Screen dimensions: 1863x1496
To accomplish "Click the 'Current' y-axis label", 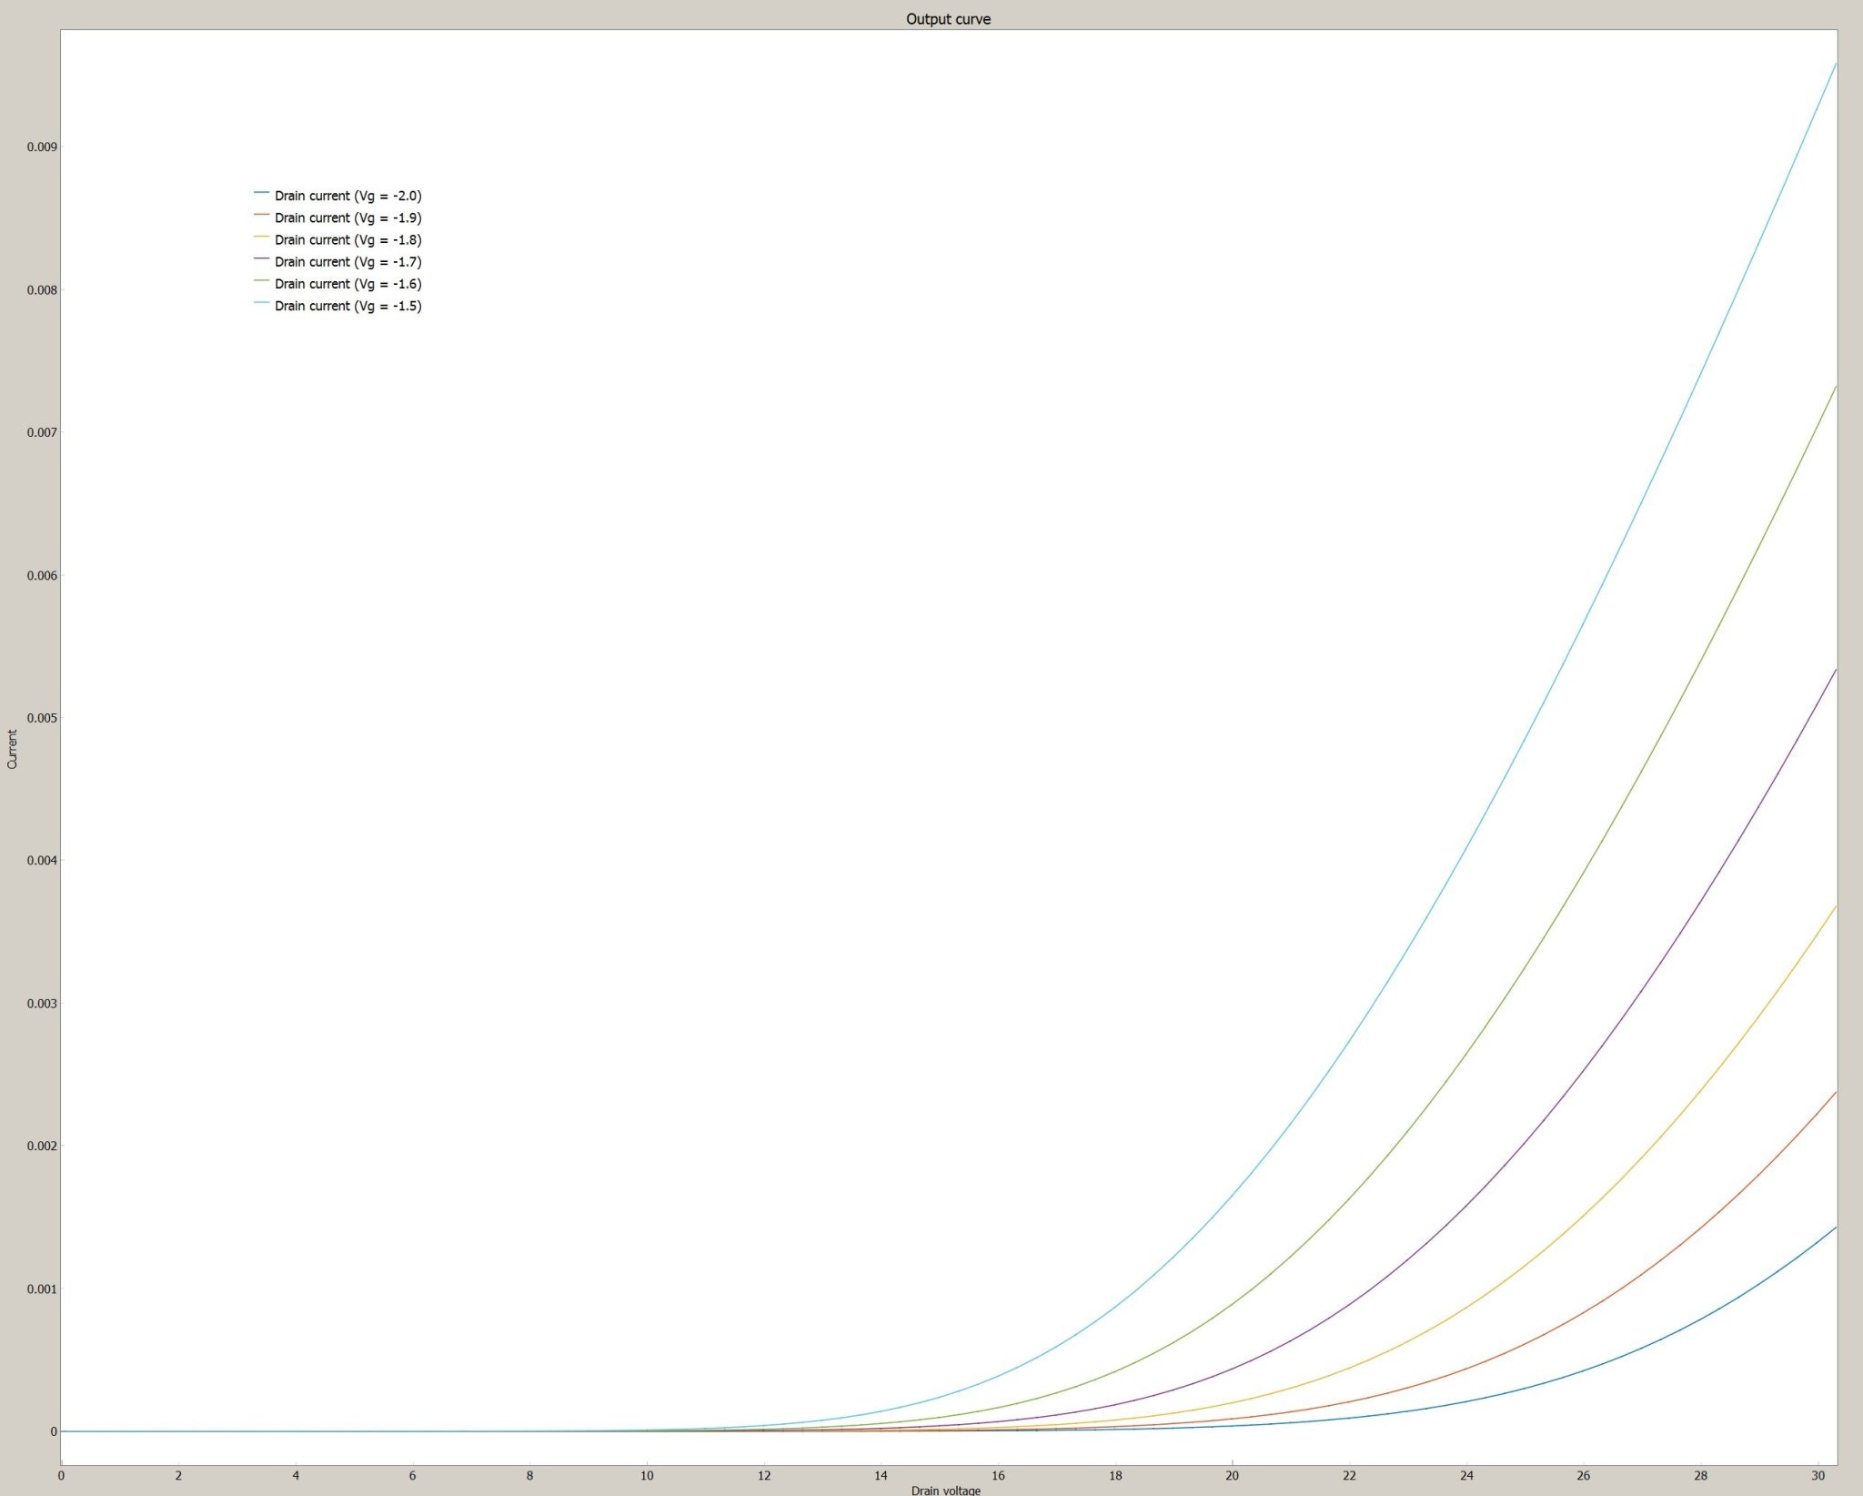I will pyautogui.click(x=12, y=749).
